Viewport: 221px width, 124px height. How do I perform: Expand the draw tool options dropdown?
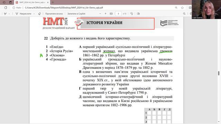(34, 14)
